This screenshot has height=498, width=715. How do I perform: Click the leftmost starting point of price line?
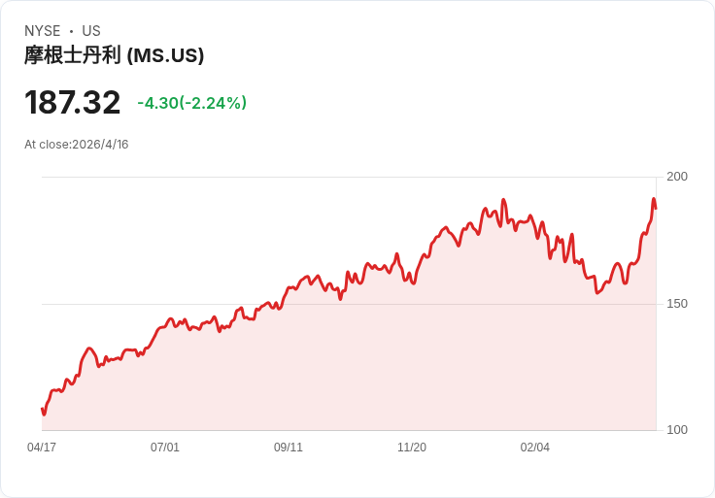pos(43,410)
